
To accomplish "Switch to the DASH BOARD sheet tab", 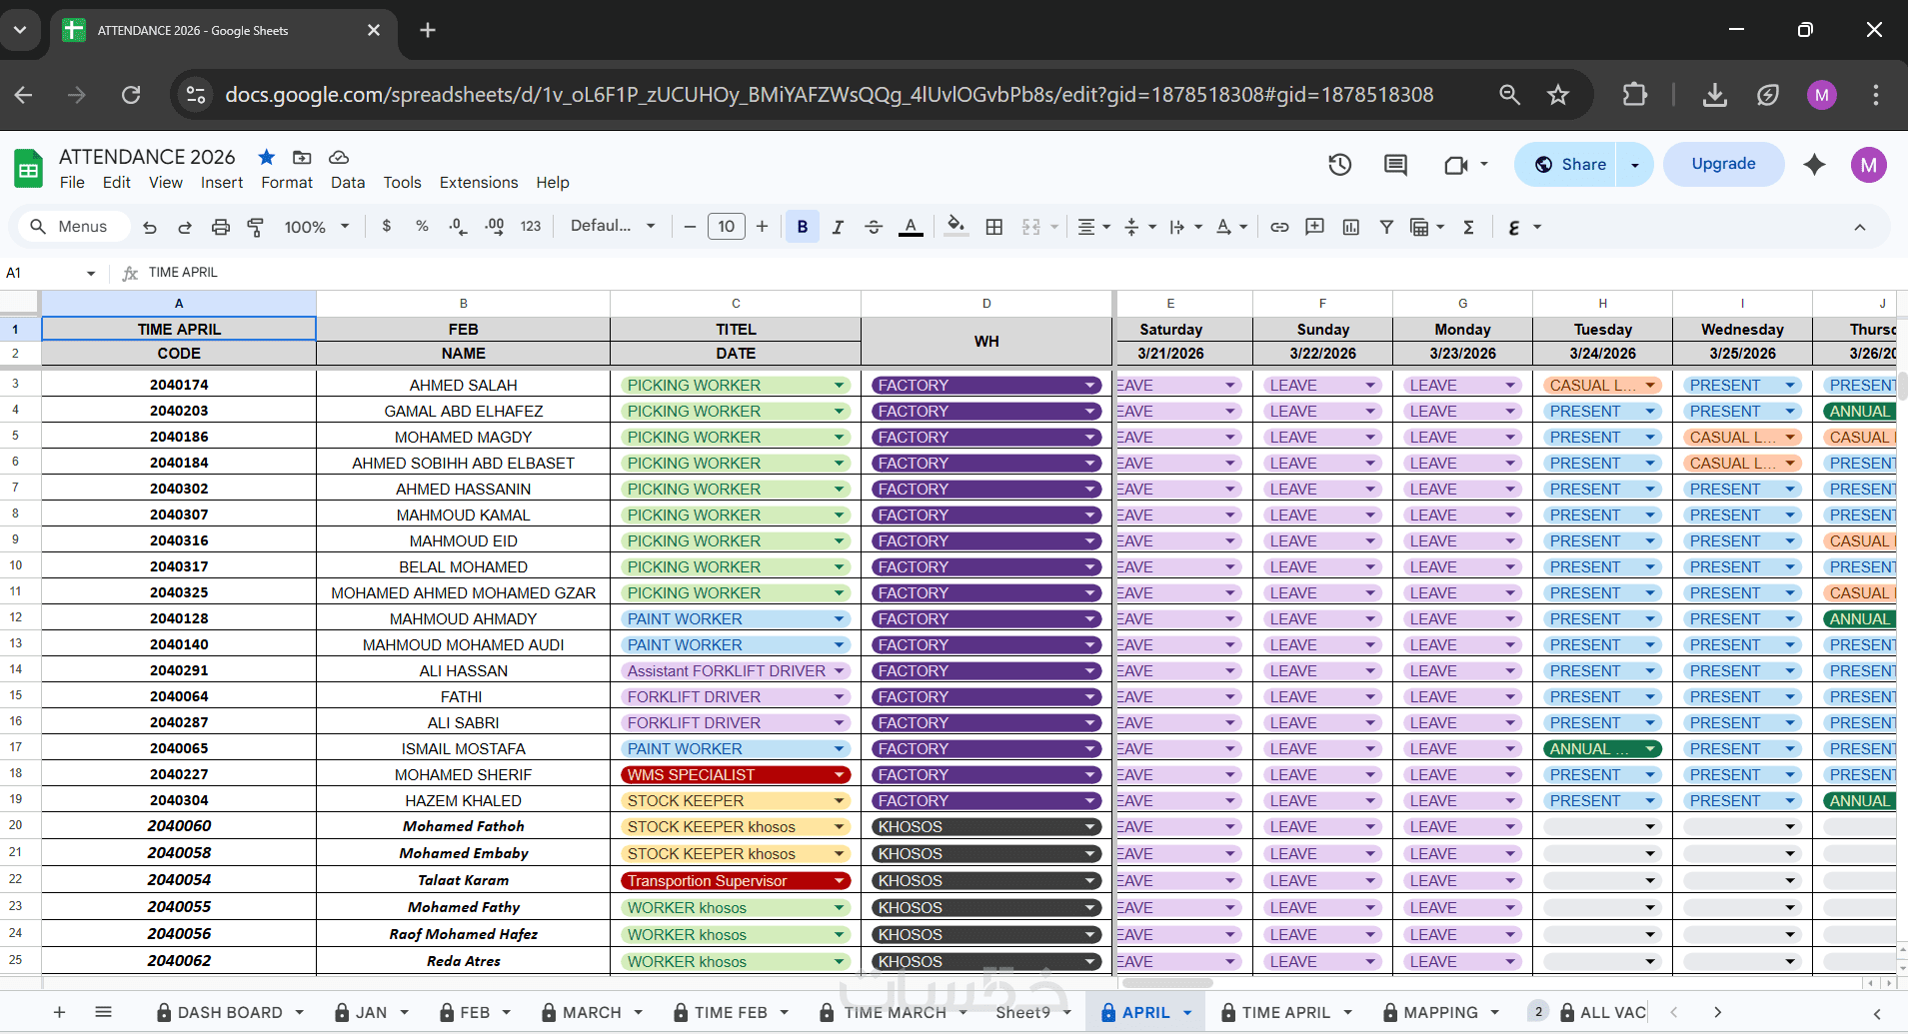I will [x=229, y=1012].
